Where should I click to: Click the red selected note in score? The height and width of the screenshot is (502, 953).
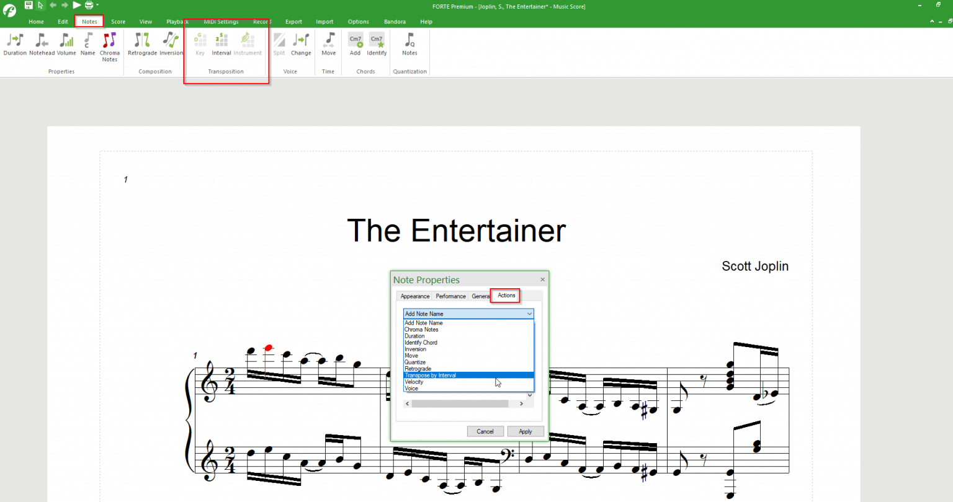pyautogui.click(x=269, y=348)
